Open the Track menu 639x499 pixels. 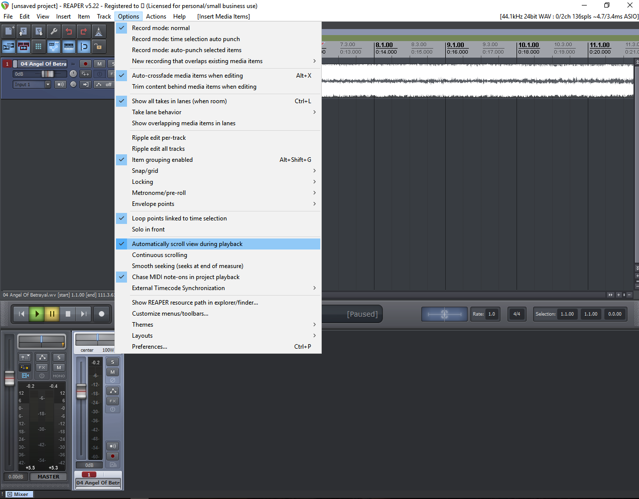[x=104, y=17]
